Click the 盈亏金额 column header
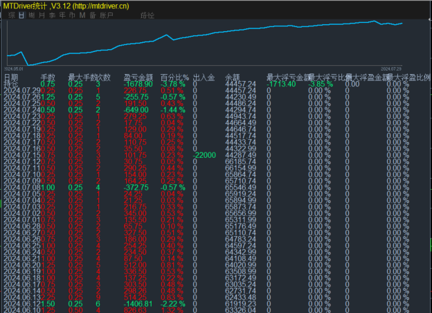 (138, 78)
